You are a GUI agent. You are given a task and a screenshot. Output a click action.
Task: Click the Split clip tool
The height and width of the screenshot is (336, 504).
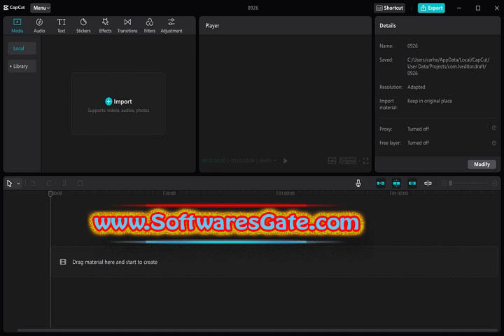click(x=64, y=183)
